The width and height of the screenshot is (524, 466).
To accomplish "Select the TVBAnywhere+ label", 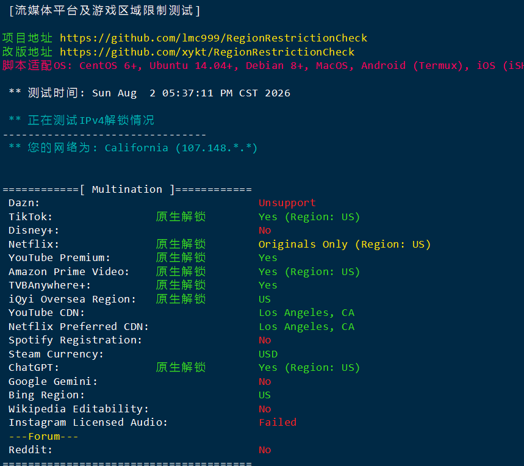I will (50, 285).
